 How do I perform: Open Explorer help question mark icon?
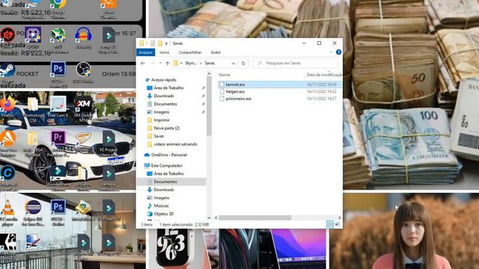[x=338, y=52]
